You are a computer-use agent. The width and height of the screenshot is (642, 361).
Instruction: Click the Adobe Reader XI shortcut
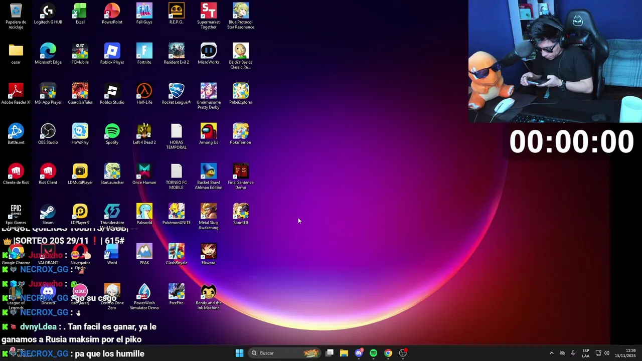tap(16, 94)
